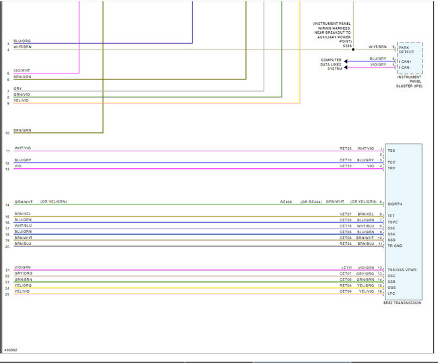Click circuit code CET10
The height and width of the screenshot is (363, 438).
coord(346,160)
